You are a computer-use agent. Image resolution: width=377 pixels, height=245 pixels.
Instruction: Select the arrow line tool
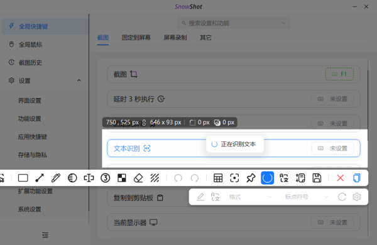(40, 178)
